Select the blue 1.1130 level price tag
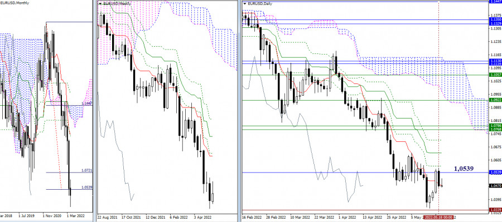 coord(495,61)
